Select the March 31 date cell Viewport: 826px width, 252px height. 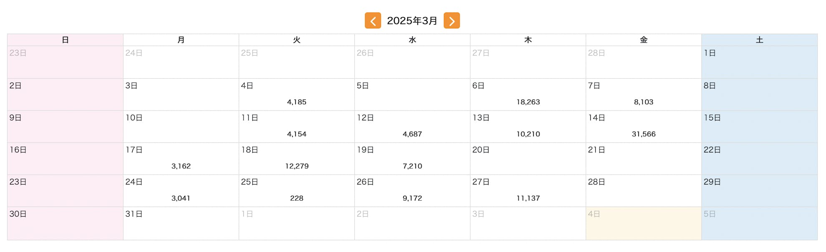pos(181,224)
